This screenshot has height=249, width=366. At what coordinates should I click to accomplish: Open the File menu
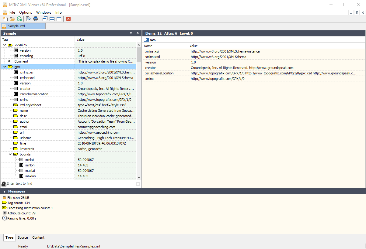[12, 12]
